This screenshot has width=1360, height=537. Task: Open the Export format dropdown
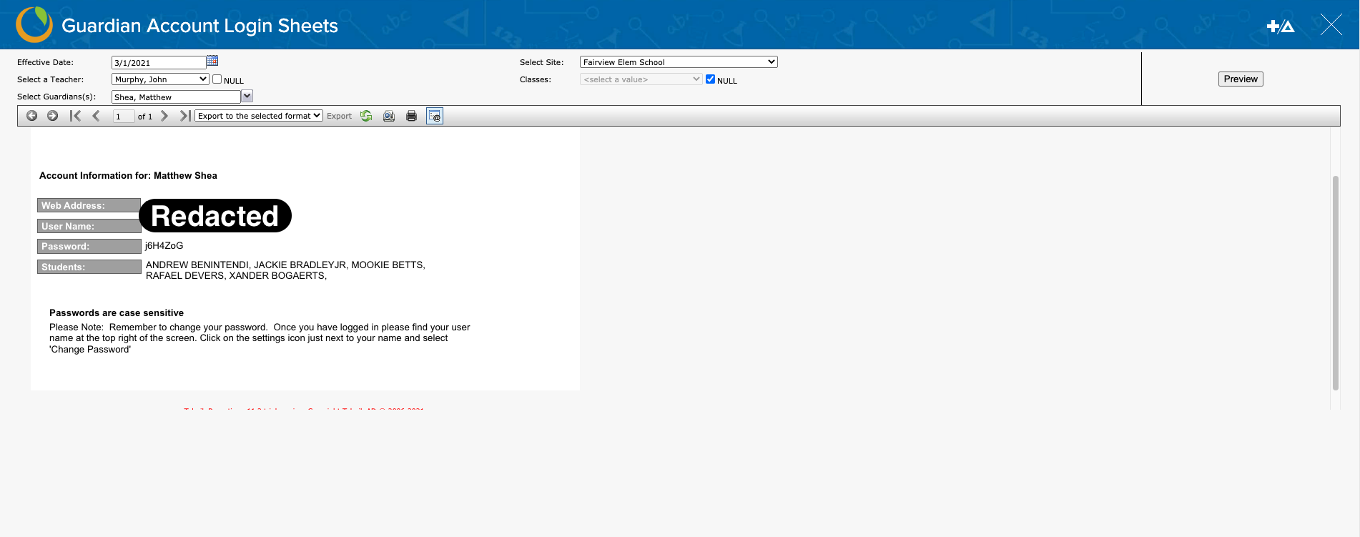(259, 116)
